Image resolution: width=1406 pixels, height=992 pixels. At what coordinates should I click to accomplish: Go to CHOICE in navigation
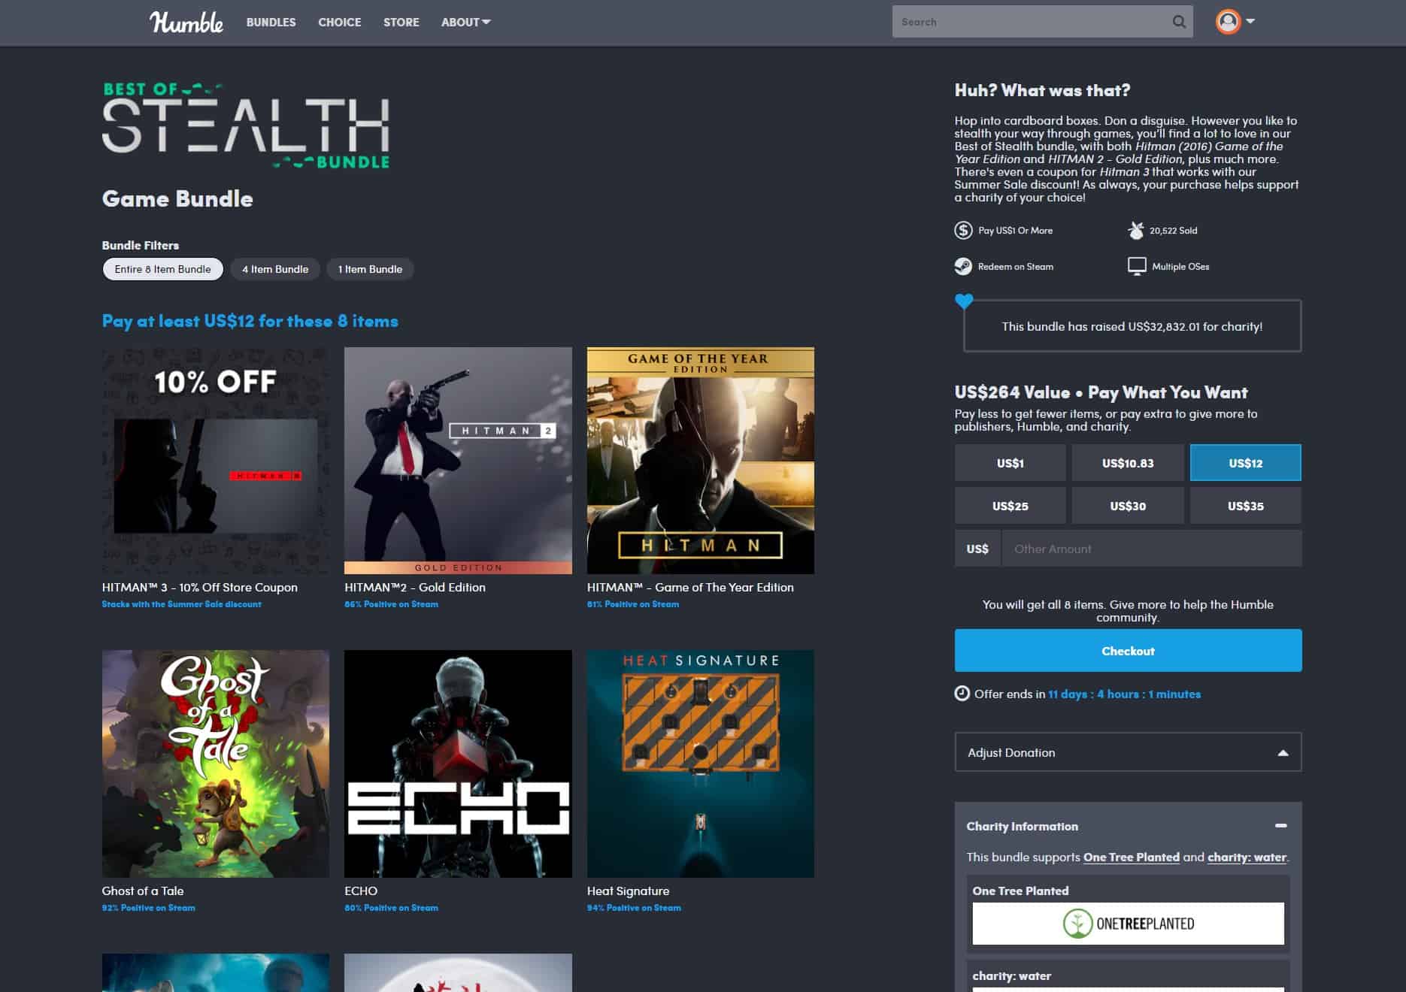(339, 22)
